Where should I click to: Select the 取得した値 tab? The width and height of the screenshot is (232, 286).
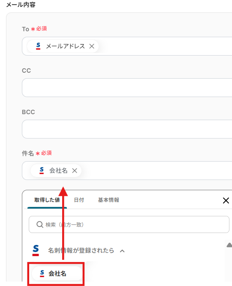pyautogui.click(x=47, y=200)
